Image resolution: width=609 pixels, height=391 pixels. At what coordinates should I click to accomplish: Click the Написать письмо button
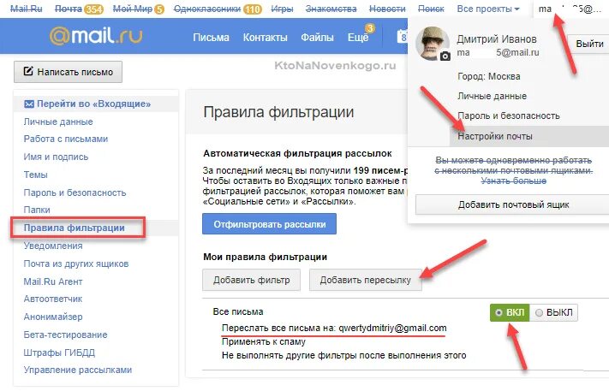pyautogui.click(x=68, y=72)
